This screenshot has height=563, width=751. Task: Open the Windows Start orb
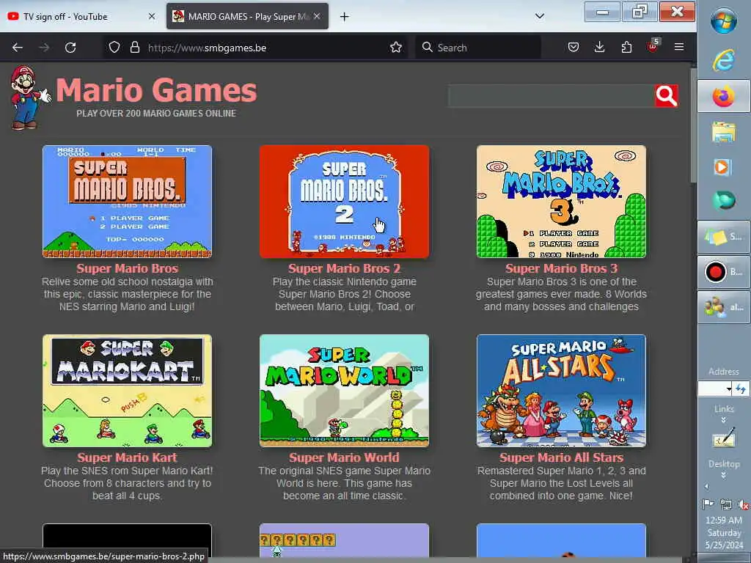pyautogui.click(x=724, y=21)
